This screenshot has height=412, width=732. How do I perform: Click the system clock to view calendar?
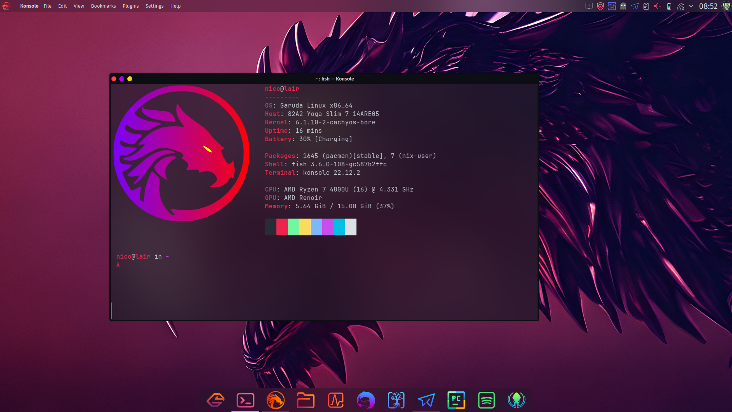coord(708,6)
